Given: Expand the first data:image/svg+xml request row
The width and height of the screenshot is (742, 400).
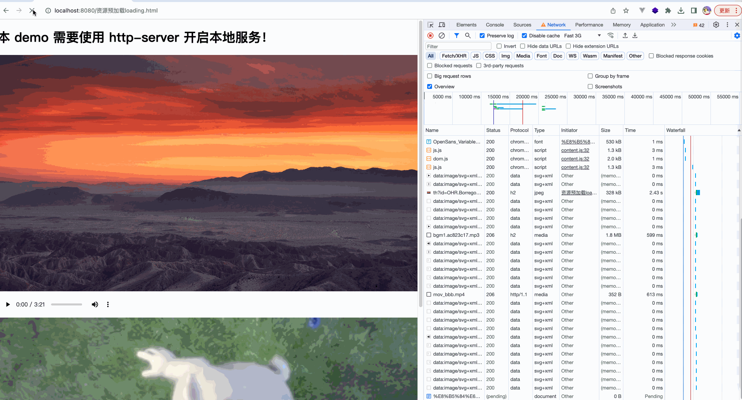Looking at the screenshot, I should (429, 176).
